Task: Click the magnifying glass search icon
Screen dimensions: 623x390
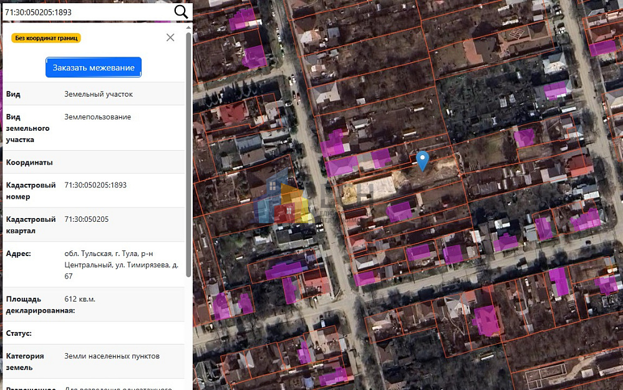Action: point(181,12)
